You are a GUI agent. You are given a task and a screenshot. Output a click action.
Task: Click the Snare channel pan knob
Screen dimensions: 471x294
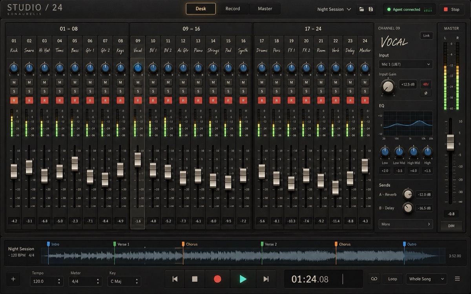(29, 68)
